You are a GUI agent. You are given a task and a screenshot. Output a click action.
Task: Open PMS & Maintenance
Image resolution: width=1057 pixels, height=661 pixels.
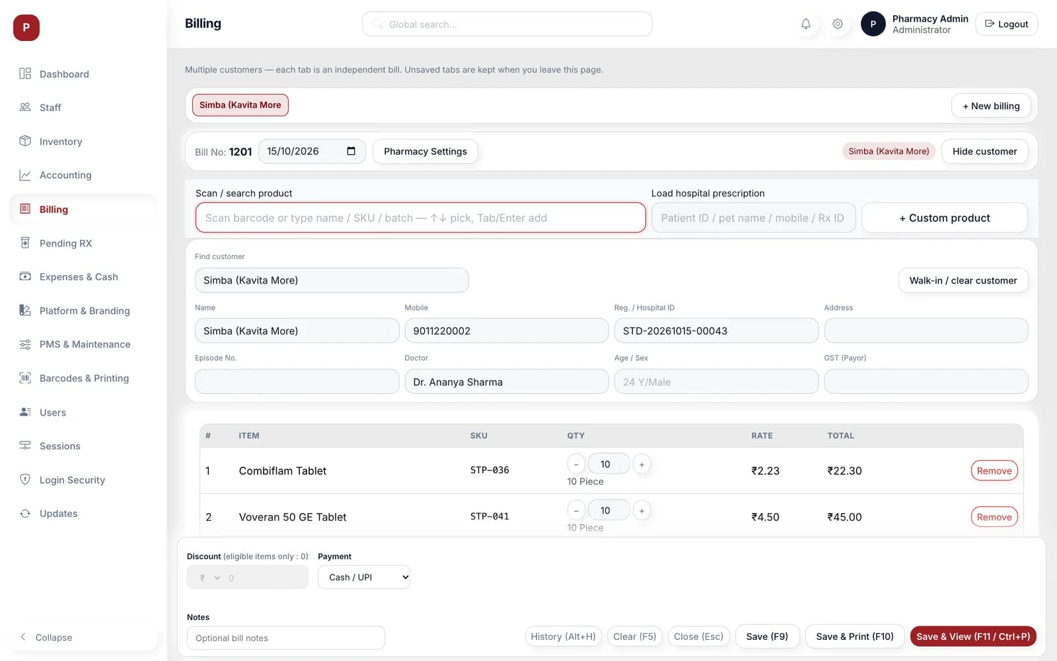click(x=83, y=344)
